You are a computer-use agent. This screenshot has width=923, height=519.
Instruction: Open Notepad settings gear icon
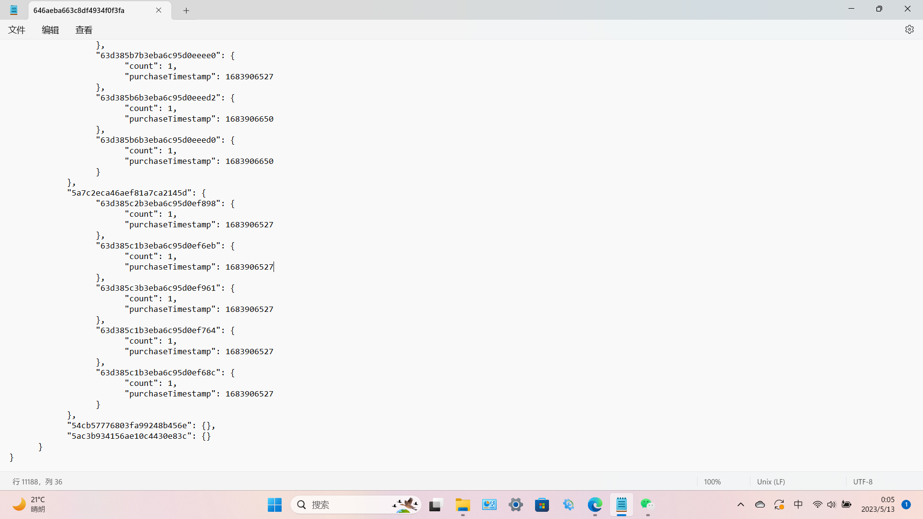tap(909, 29)
